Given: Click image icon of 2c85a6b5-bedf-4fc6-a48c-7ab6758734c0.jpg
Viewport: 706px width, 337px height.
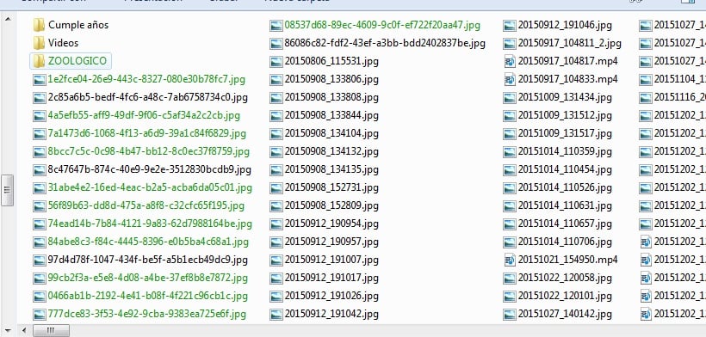Looking at the screenshot, I should (x=40, y=98).
